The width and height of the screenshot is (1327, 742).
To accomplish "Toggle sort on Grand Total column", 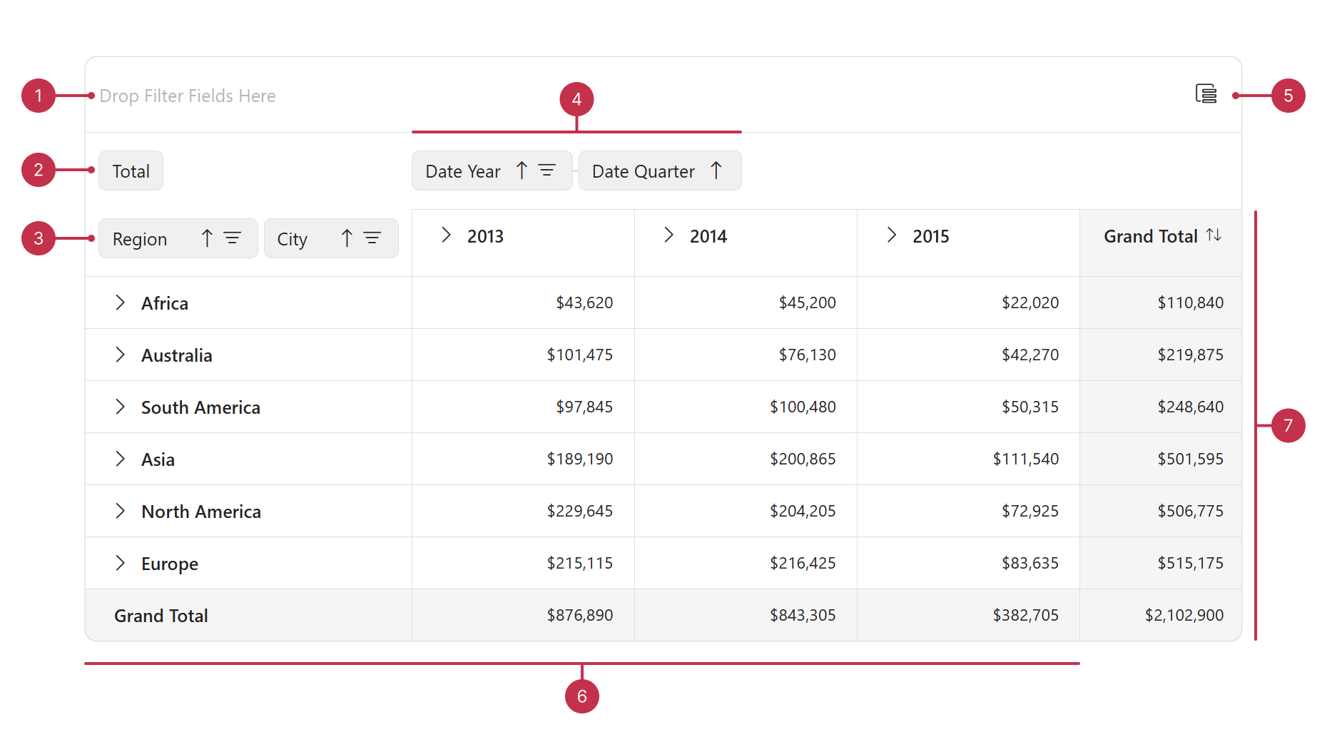I will click(1214, 235).
